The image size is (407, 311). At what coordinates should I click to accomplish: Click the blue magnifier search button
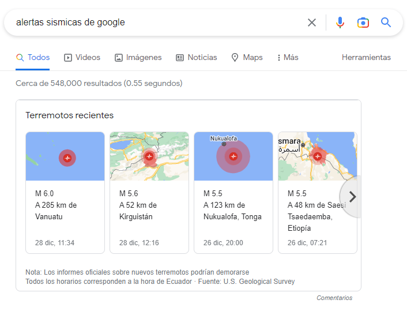pos(386,23)
